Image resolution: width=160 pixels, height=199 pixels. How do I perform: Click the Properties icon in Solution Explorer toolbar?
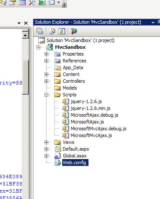point(40,31)
